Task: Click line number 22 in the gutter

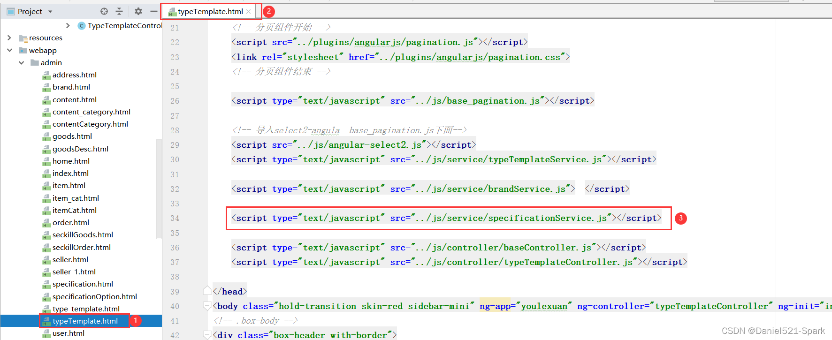Action: pos(175,42)
